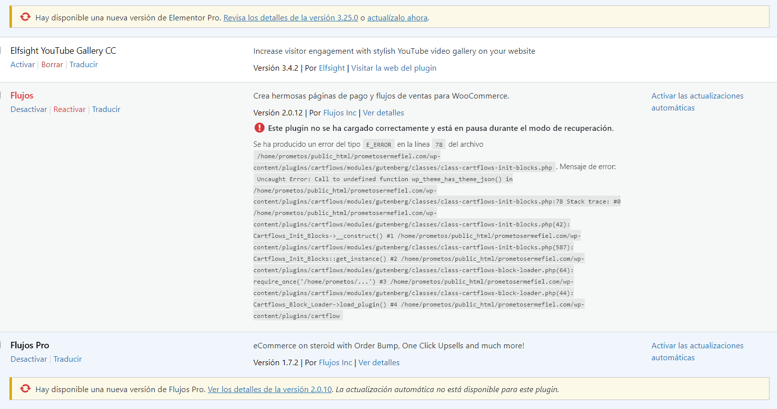Viewport: 777px width, 409px height.
Task: Open the version 3.25.0 details link
Action: 291,17
